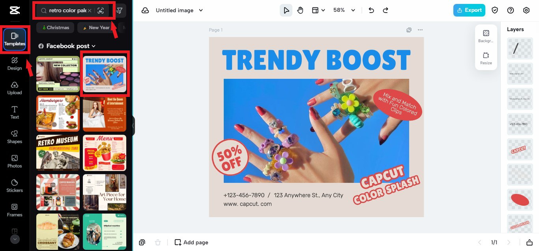Viewport: 539px width, 251px height.
Task: Select the pointer select tool
Action: click(286, 10)
